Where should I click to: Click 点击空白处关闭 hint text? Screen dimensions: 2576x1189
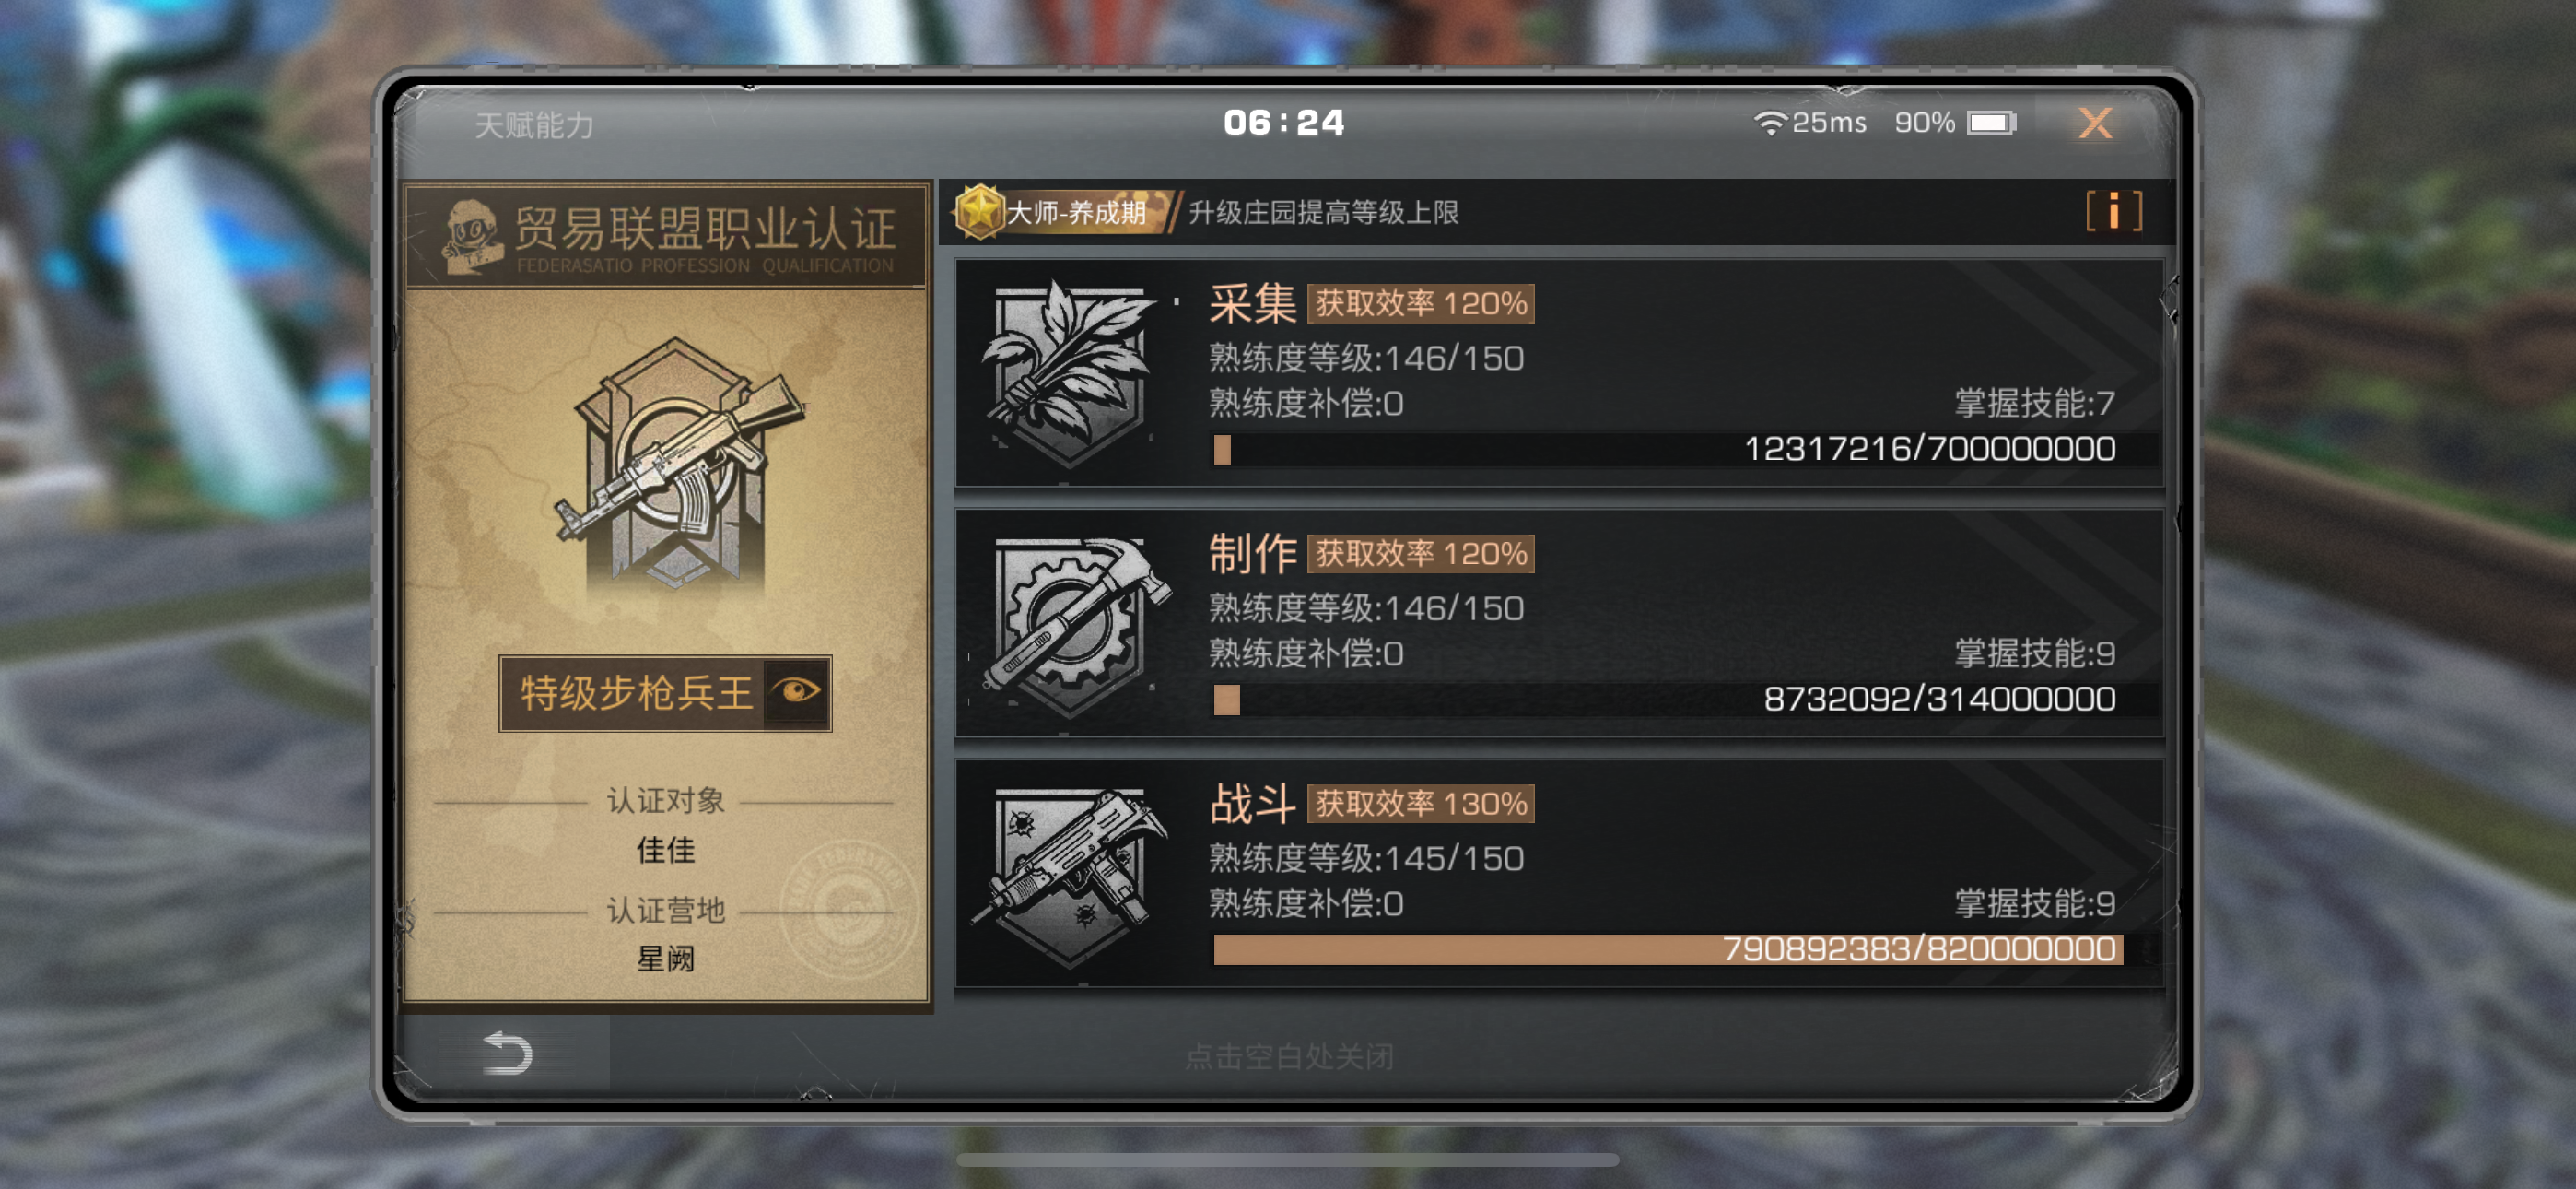tap(1288, 1056)
